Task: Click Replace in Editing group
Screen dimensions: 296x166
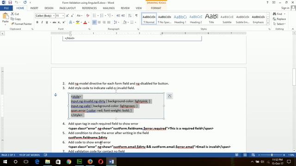Action: [279, 19]
